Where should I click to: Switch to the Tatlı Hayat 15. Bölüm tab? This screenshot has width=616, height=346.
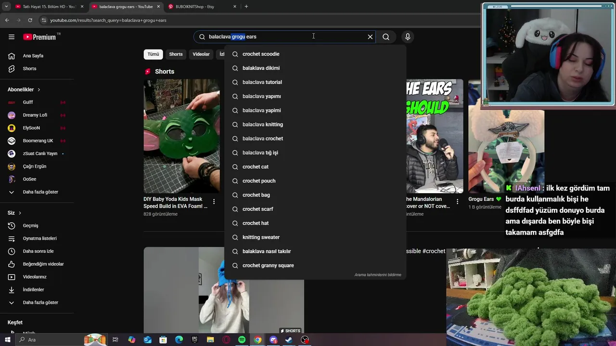[x=48, y=7]
